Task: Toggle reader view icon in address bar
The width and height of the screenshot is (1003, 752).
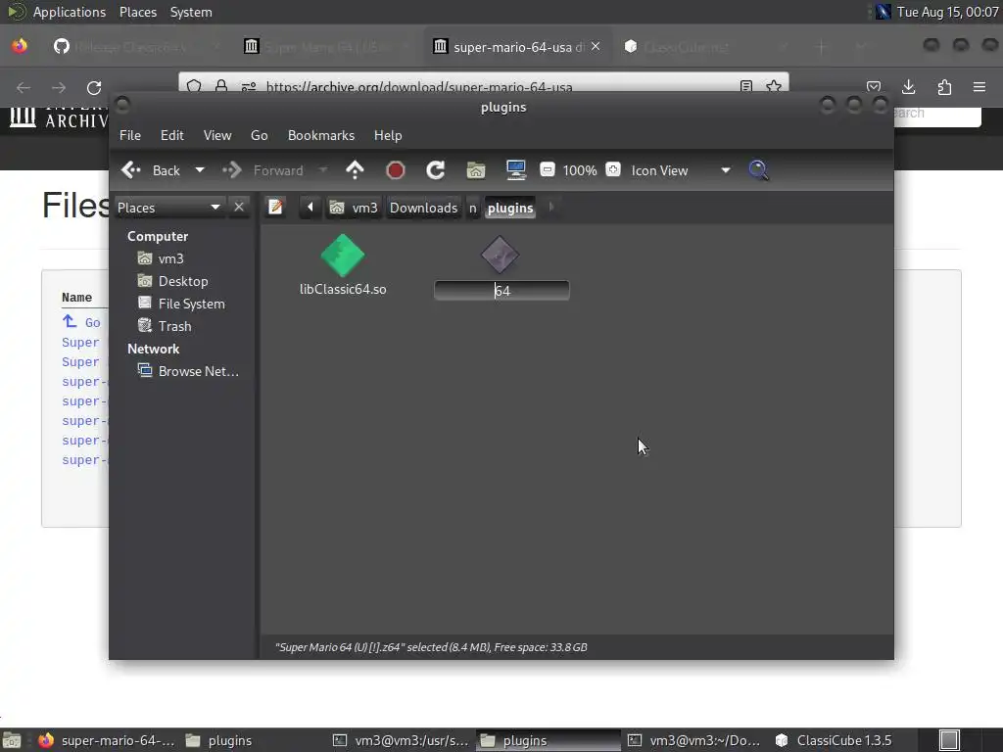Action: point(745,86)
